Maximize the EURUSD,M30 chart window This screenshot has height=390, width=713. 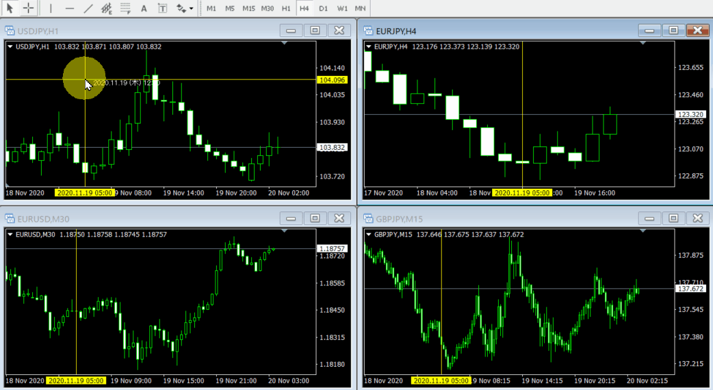(x=315, y=218)
